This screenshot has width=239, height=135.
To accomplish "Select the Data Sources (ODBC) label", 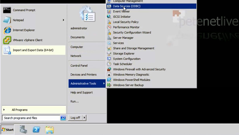I will click(x=127, y=6).
